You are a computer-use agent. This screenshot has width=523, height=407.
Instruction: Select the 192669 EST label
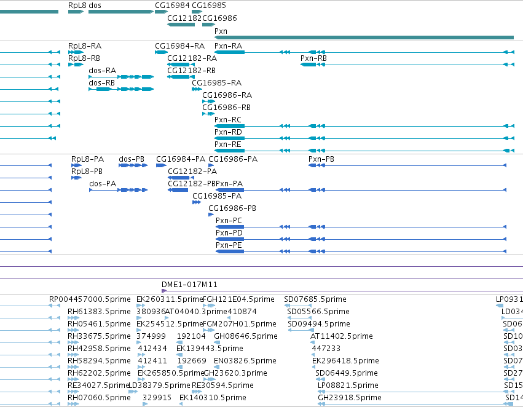(192, 361)
